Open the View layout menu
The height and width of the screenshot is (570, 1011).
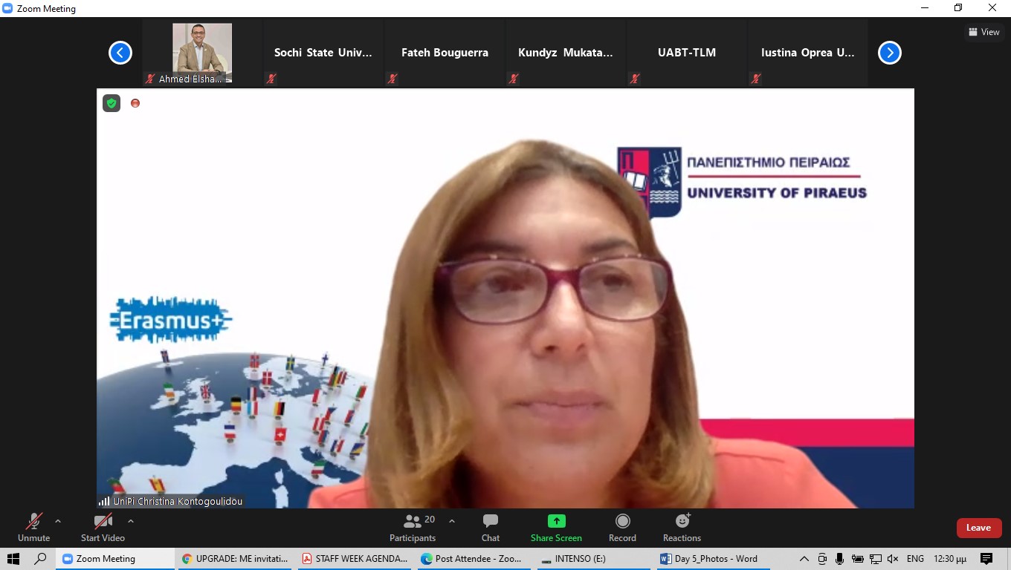coord(983,32)
